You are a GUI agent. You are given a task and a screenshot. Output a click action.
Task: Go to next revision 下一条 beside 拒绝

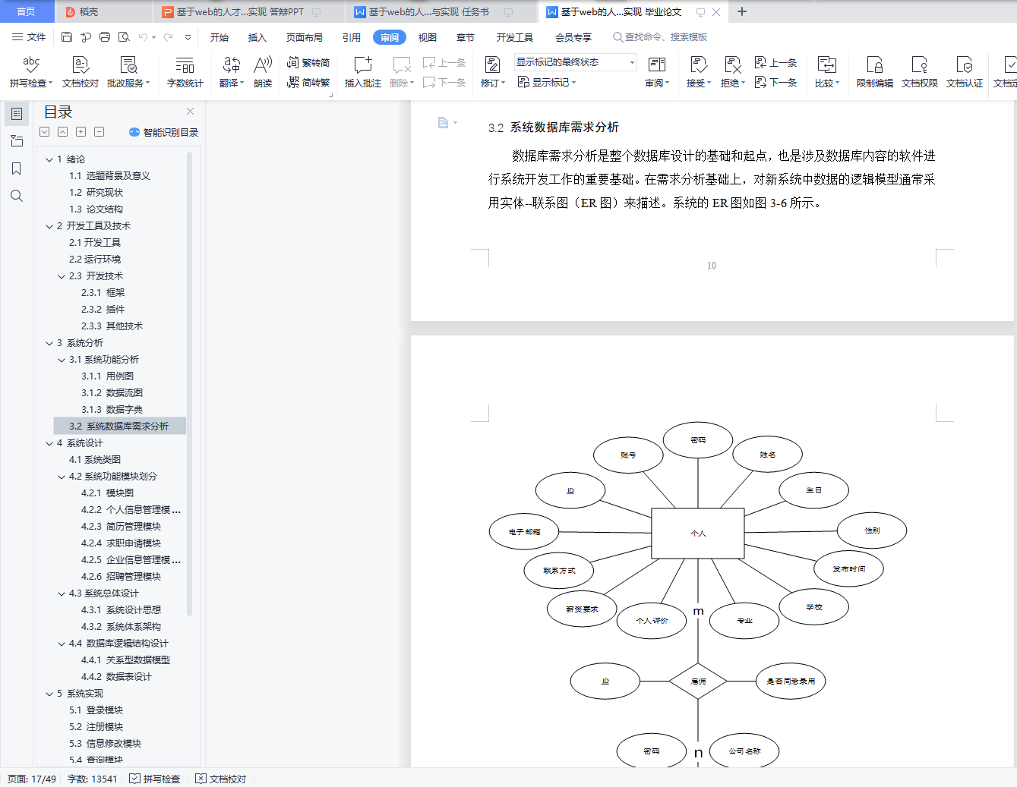(x=775, y=82)
